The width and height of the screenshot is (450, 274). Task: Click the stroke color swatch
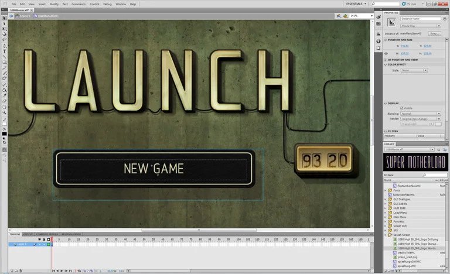pyautogui.click(x=4, y=124)
